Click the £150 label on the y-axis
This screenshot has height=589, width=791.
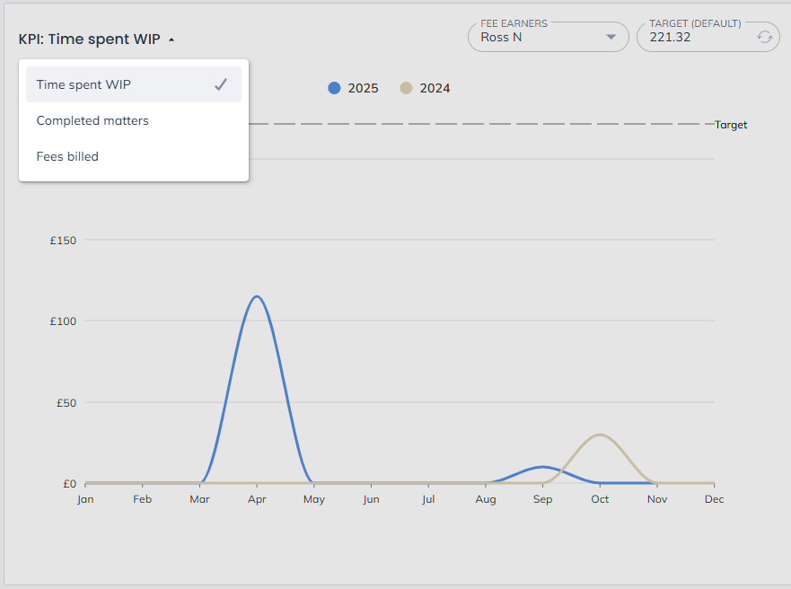[x=63, y=241]
